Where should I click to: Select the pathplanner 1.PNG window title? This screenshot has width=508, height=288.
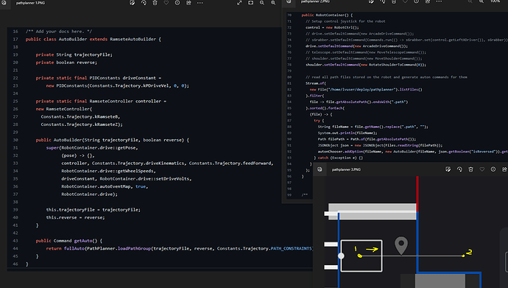coord(30,3)
